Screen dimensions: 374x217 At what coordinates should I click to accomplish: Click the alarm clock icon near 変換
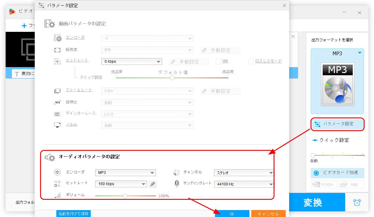pos(358,202)
